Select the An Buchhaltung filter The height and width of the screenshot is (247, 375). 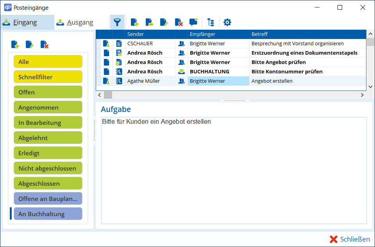click(x=48, y=214)
